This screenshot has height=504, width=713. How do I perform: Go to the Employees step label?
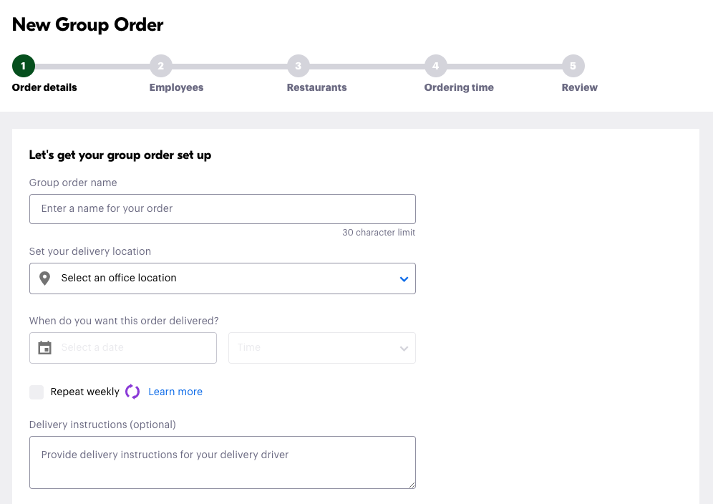coord(176,87)
